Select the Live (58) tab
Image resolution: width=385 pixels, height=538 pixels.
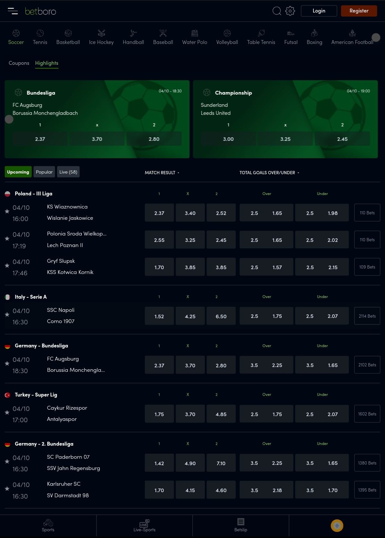point(68,172)
